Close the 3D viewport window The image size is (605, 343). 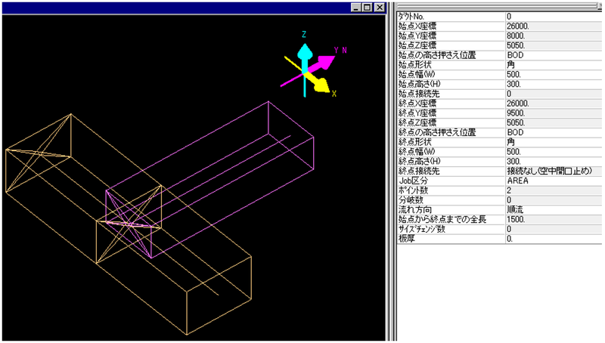pyautogui.click(x=379, y=6)
